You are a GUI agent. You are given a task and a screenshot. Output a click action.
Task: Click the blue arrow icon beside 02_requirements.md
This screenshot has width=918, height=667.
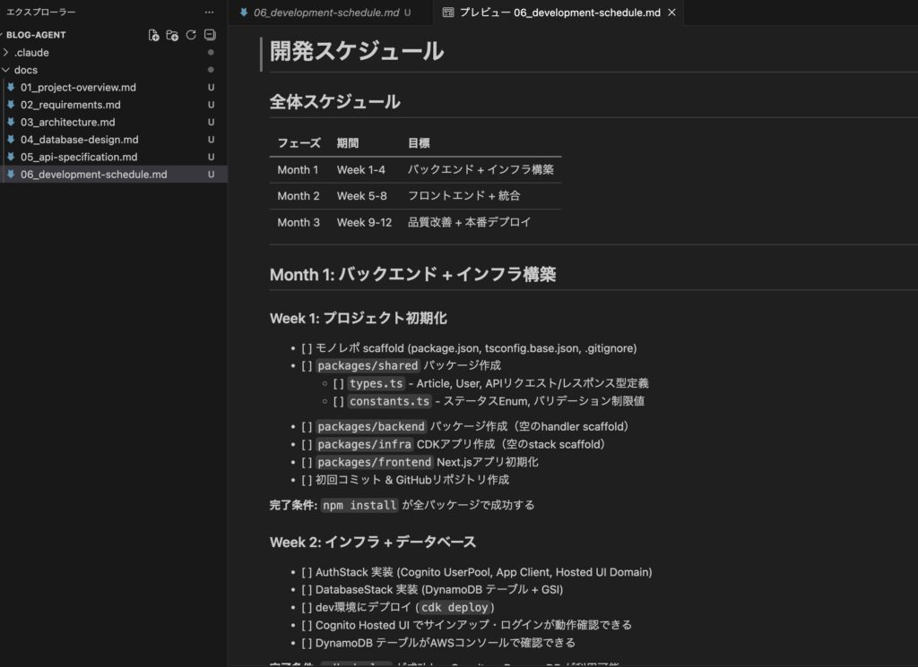tap(11, 104)
